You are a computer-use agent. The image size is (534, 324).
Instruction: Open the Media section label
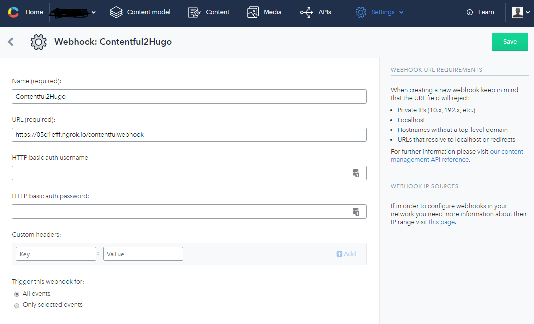(272, 12)
